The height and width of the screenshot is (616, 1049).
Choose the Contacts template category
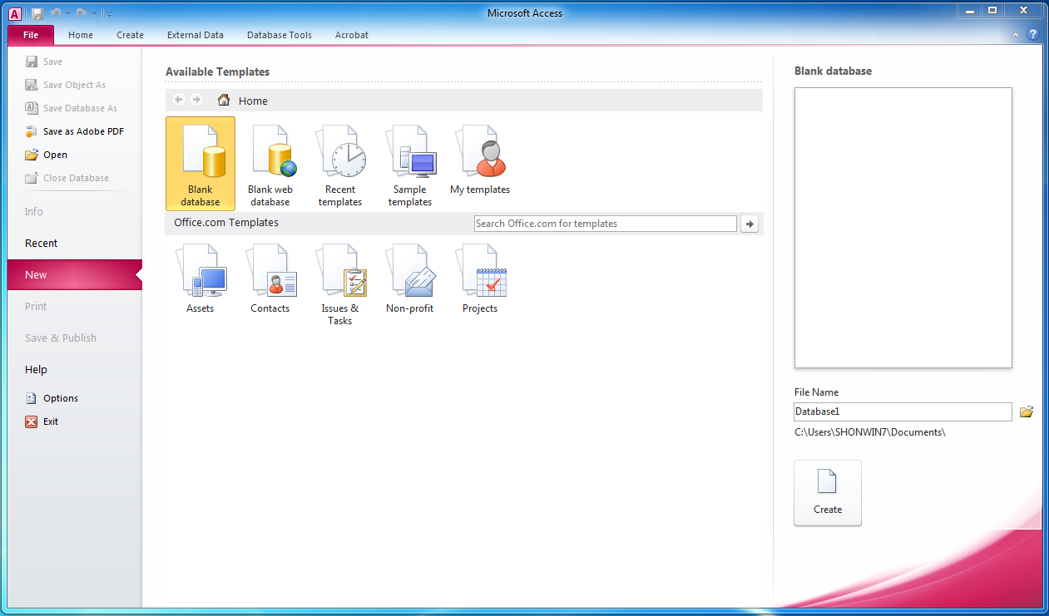pyautogui.click(x=270, y=280)
